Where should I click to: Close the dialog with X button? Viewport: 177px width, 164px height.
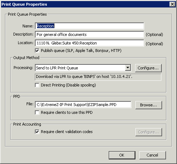pyautogui.click(x=172, y=4)
